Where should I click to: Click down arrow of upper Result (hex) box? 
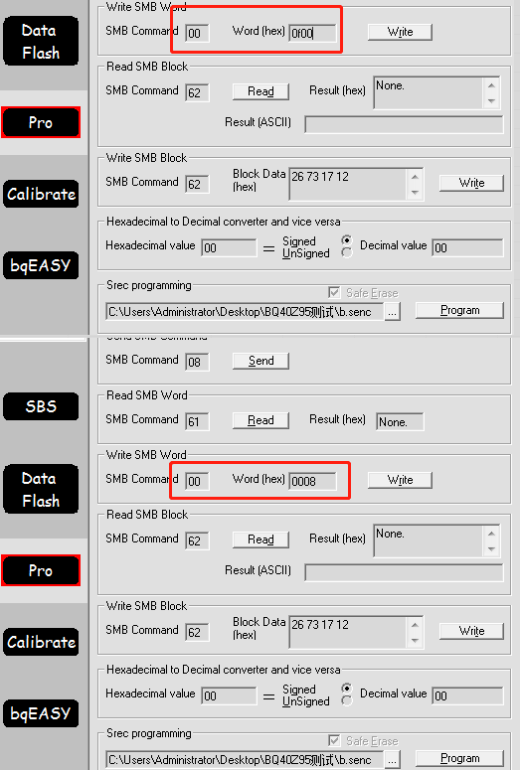click(x=491, y=101)
